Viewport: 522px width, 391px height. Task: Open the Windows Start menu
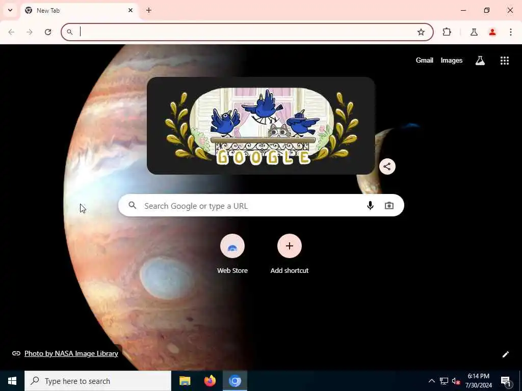[12, 381]
